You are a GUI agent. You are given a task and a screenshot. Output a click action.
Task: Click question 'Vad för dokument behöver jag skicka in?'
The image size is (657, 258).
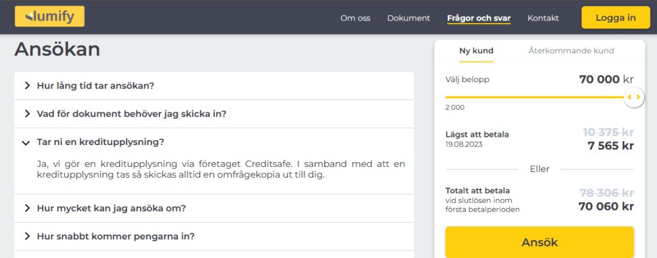(x=132, y=114)
